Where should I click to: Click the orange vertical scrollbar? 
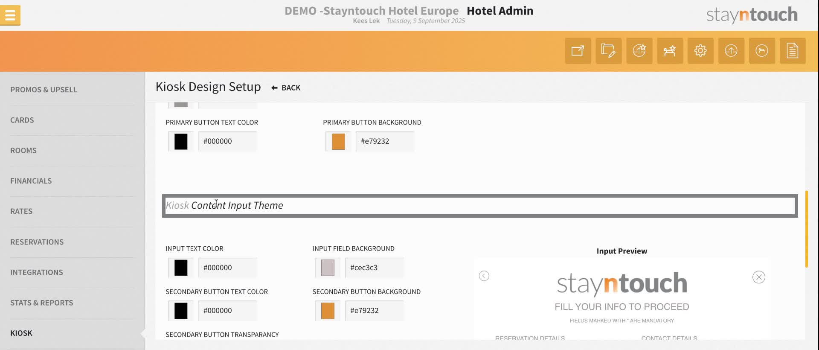click(x=807, y=229)
